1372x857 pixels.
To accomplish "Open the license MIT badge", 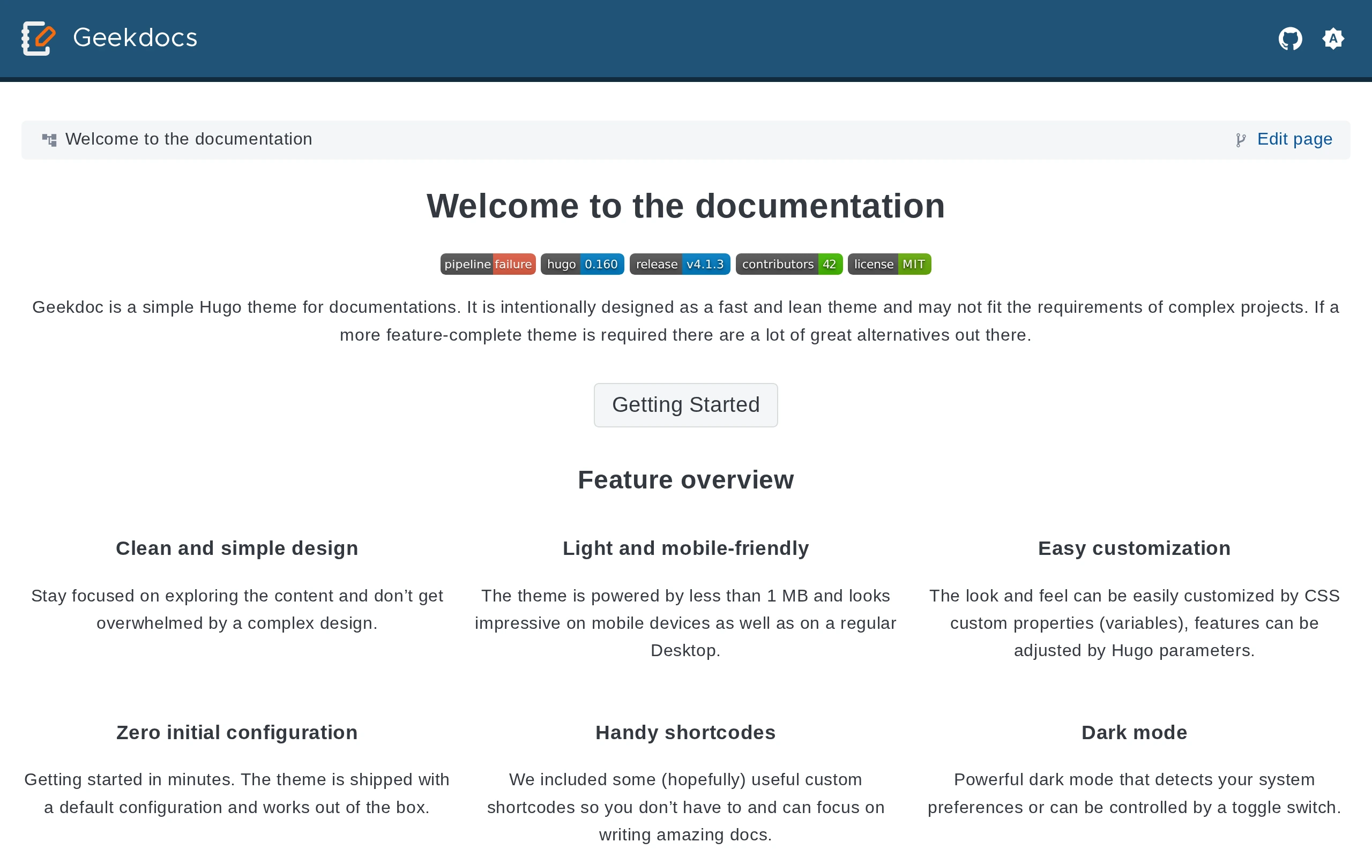I will click(x=889, y=264).
